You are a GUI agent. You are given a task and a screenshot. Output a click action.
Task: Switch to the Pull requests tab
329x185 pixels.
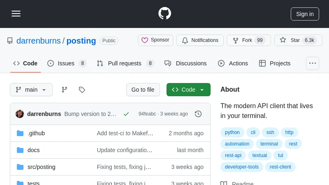(x=125, y=63)
